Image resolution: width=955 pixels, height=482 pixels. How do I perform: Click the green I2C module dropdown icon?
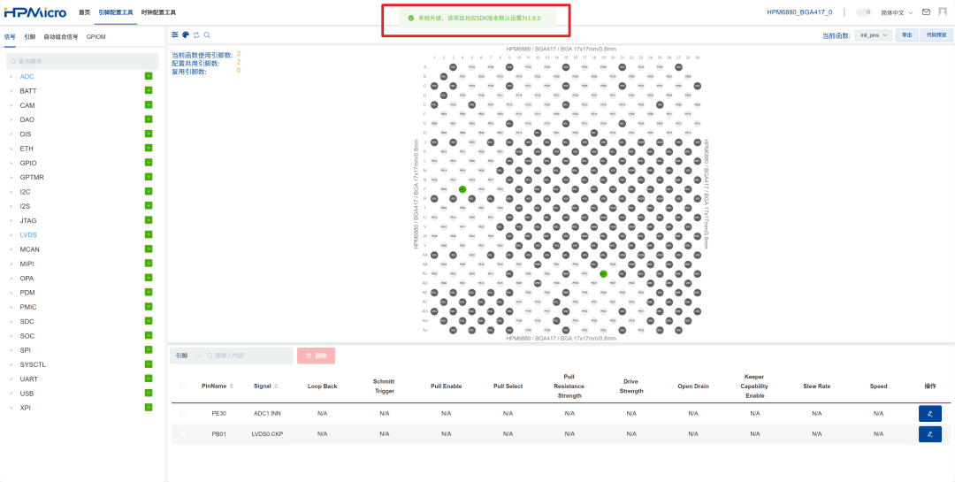[148, 191]
